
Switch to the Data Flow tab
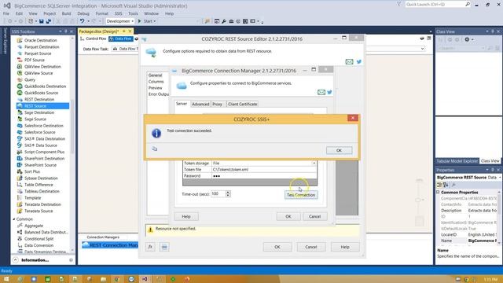click(120, 39)
